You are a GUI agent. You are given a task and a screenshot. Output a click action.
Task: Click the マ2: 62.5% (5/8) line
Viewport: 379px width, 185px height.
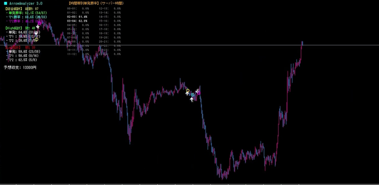(21, 60)
